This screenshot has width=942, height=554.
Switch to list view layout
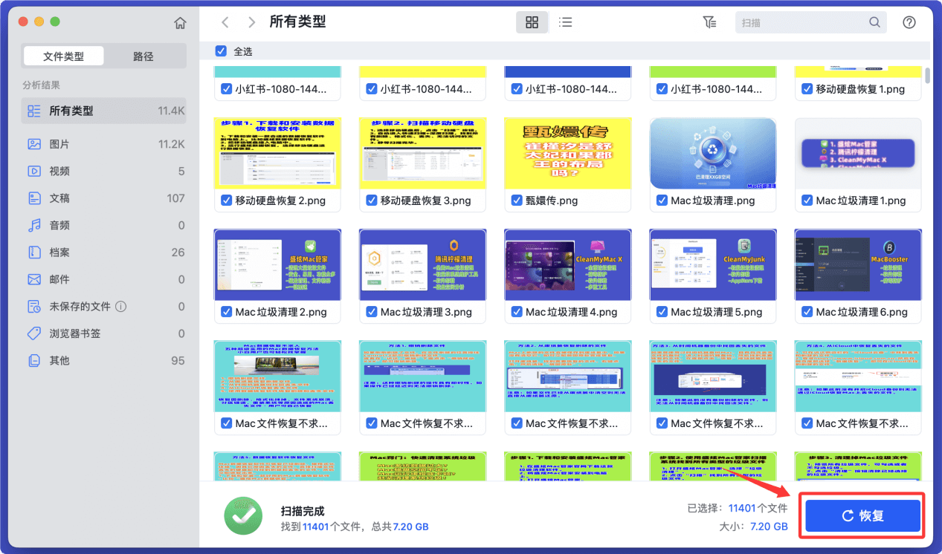565,22
